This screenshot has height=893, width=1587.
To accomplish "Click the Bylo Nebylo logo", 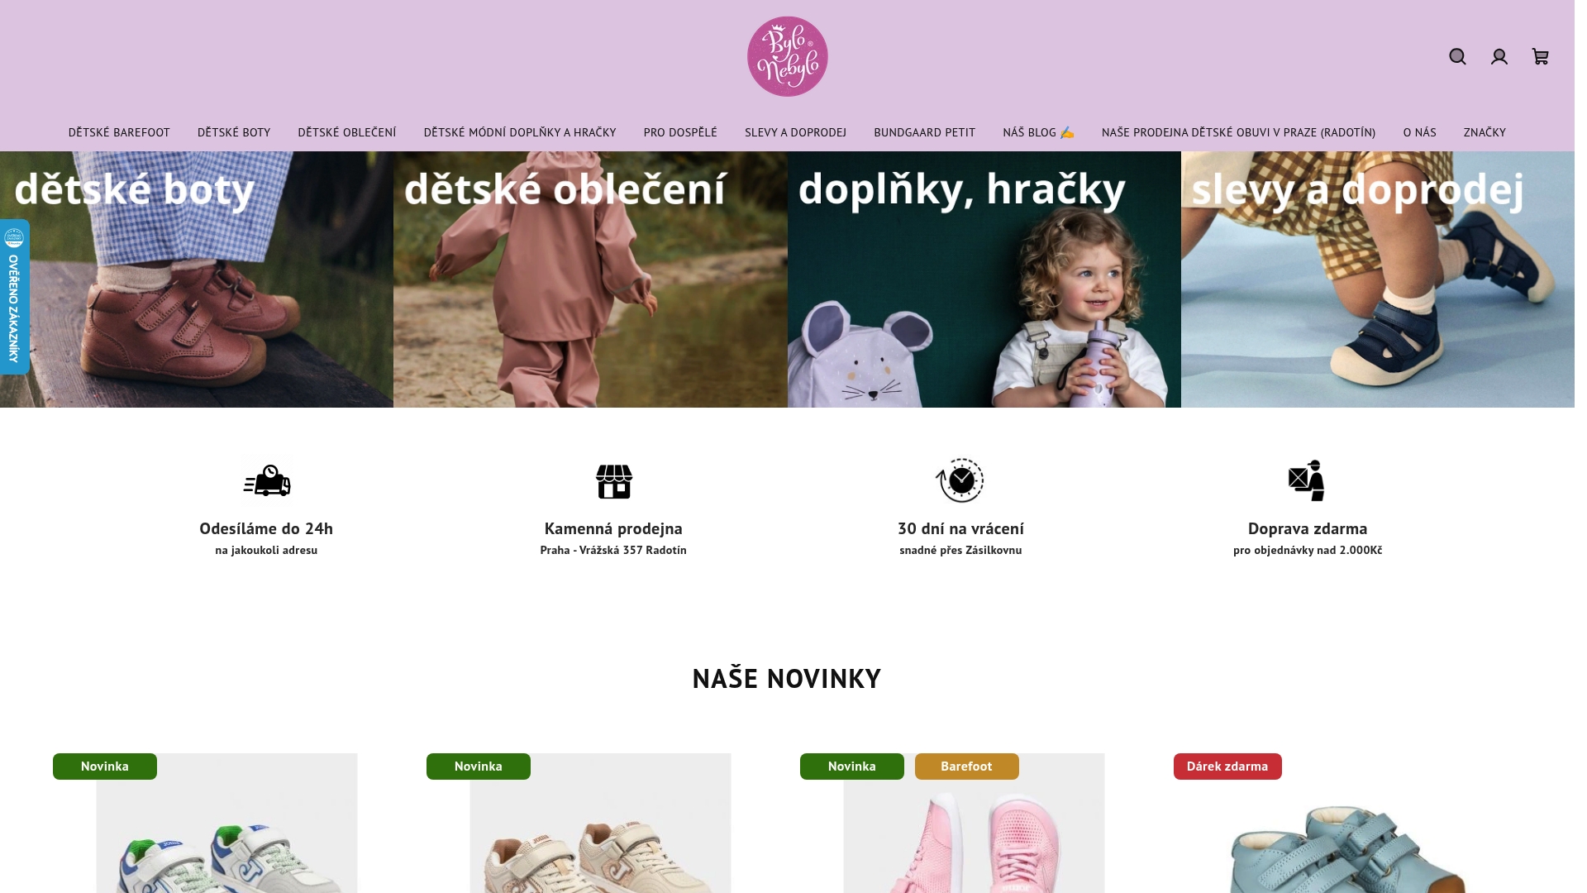I will [787, 56].
